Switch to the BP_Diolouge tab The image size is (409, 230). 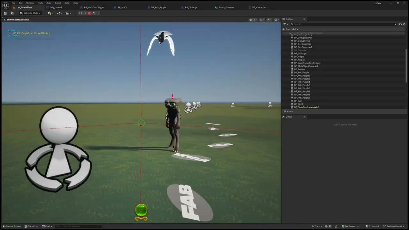tap(191, 7)
